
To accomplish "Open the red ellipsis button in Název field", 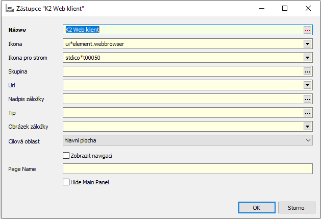I will coord(307,30).
